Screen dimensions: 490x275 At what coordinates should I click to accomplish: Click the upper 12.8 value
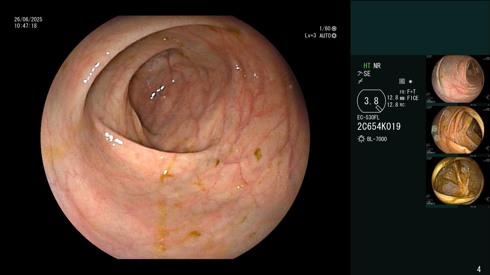(x=393, y=98)
